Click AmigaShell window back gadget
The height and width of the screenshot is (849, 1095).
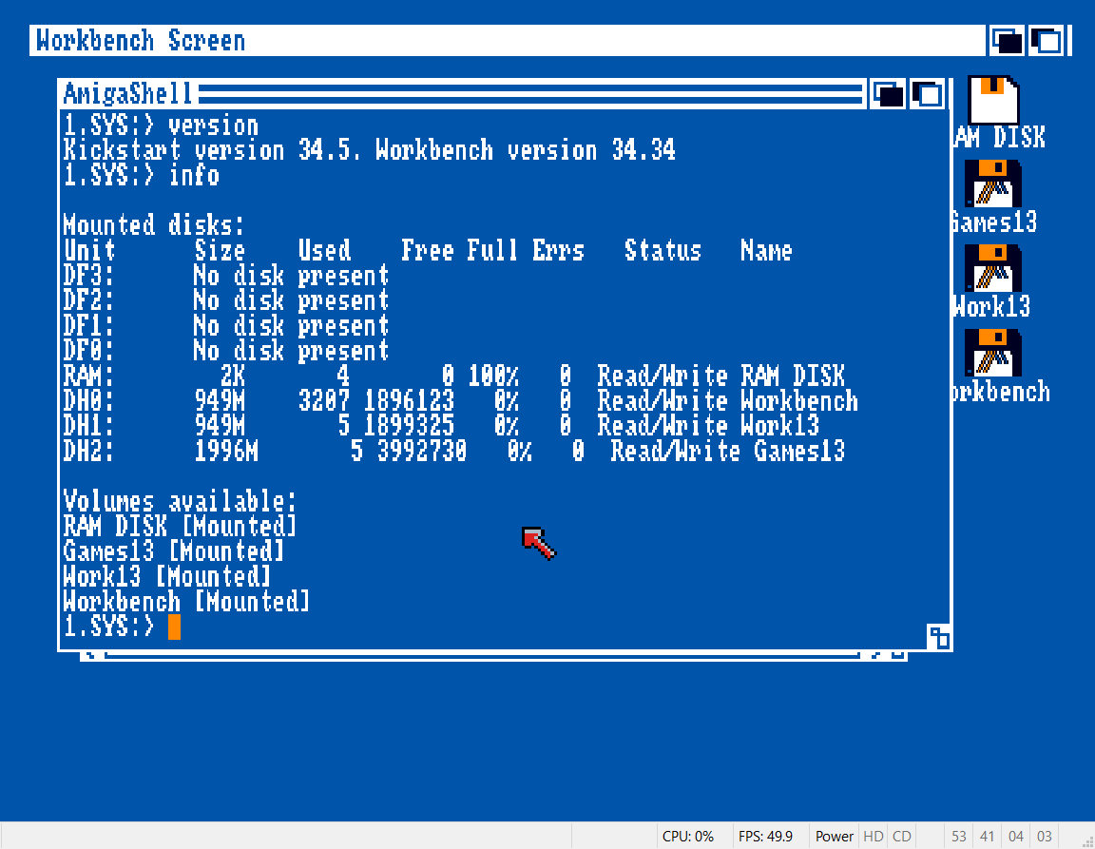tap(888, 93)
